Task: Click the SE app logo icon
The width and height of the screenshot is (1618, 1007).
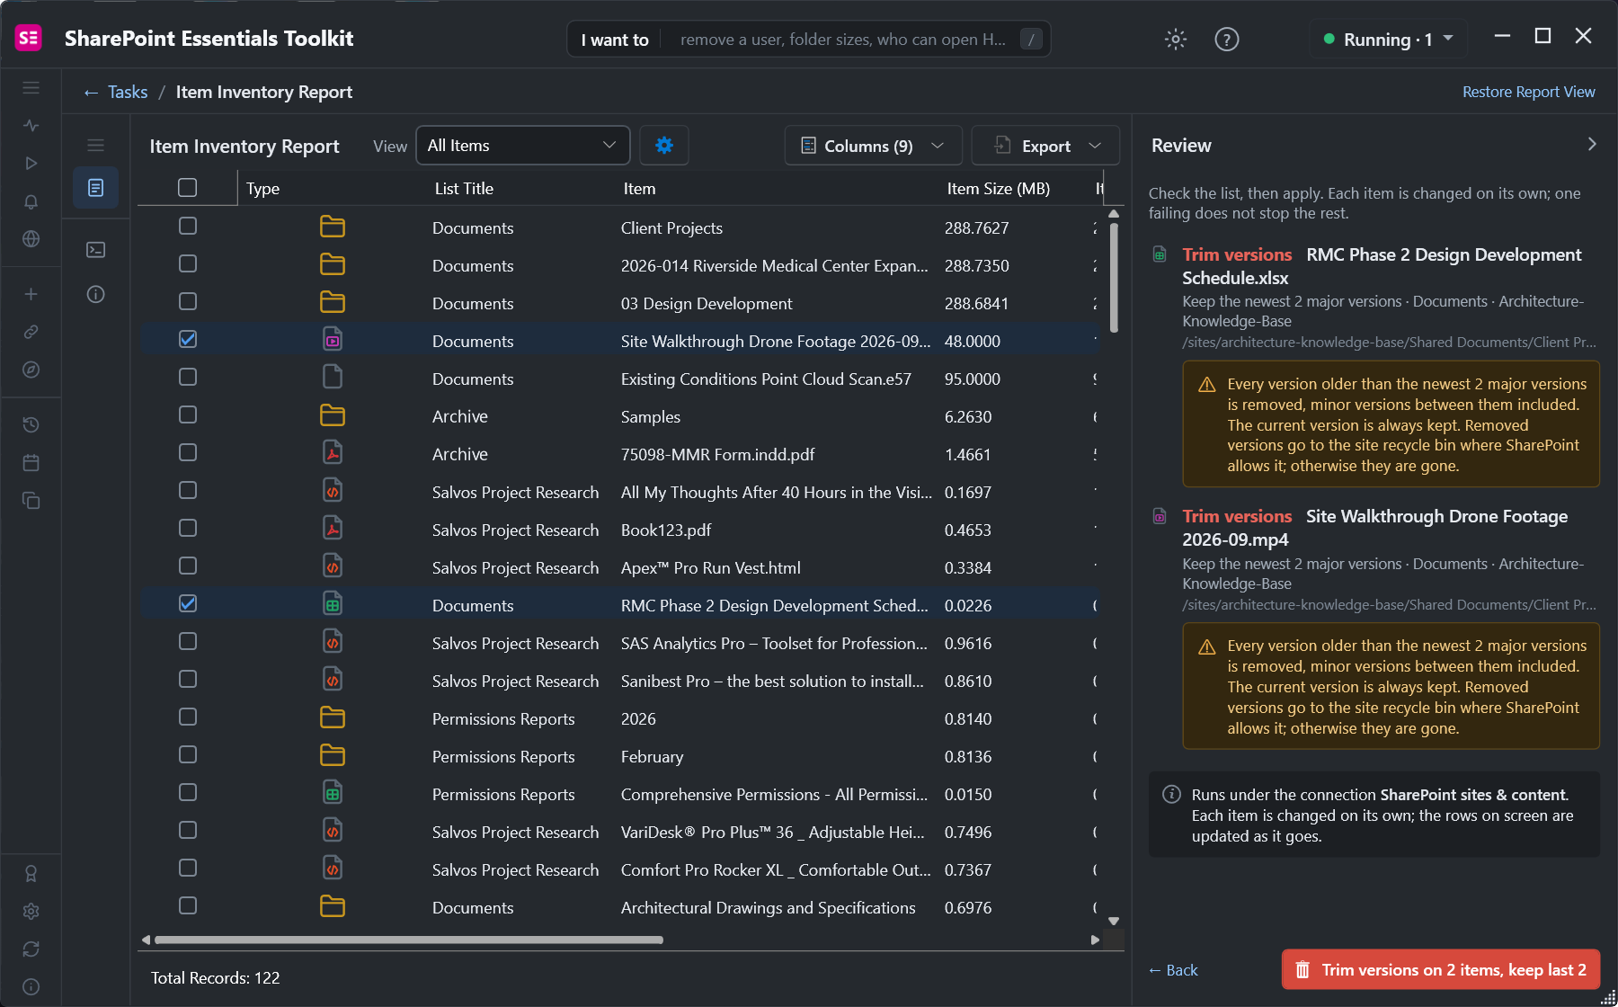Action: coord(29,38)
